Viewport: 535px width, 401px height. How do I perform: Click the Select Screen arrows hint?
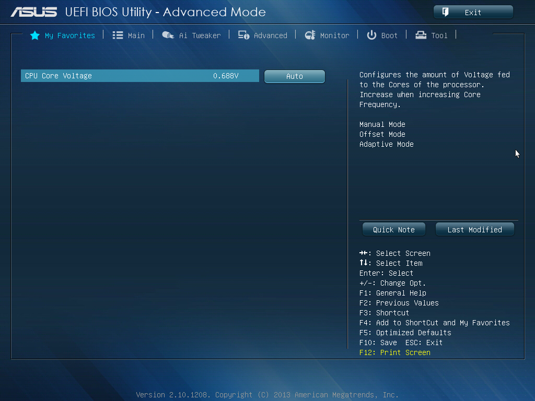point(395,253)
